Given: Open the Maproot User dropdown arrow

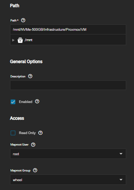Looking at the screenshot, I should [x=121, y=154].
